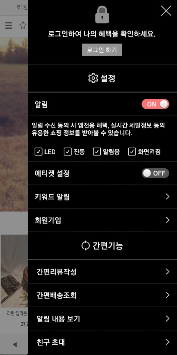Enable the 에티켓 설정 switch
Image resolution: width=177 pixels, height=355 pixels.
[x=155, y=173]
